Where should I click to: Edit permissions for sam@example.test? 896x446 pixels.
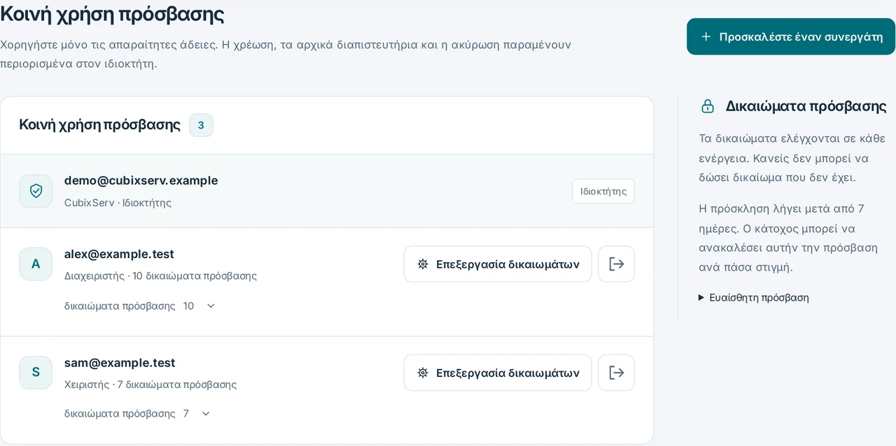[498, 373]
